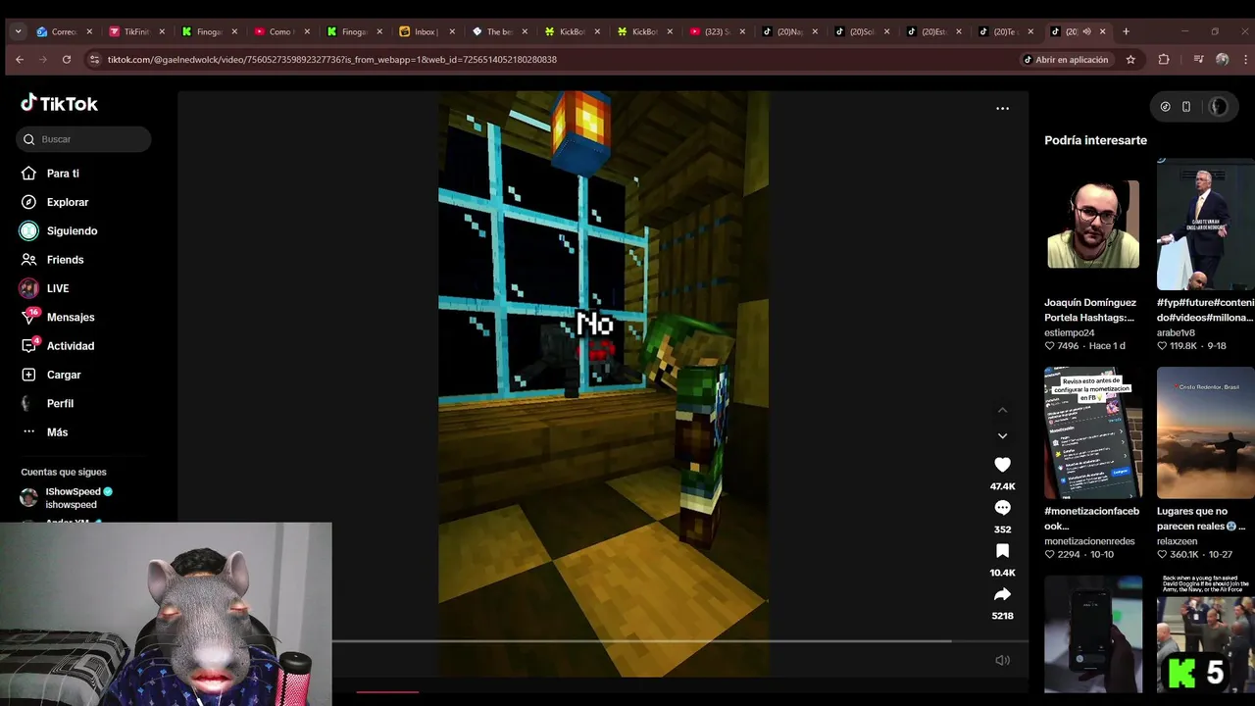
Task: Switch to the 'Como' YouTube tab
Action: (279, 31)
